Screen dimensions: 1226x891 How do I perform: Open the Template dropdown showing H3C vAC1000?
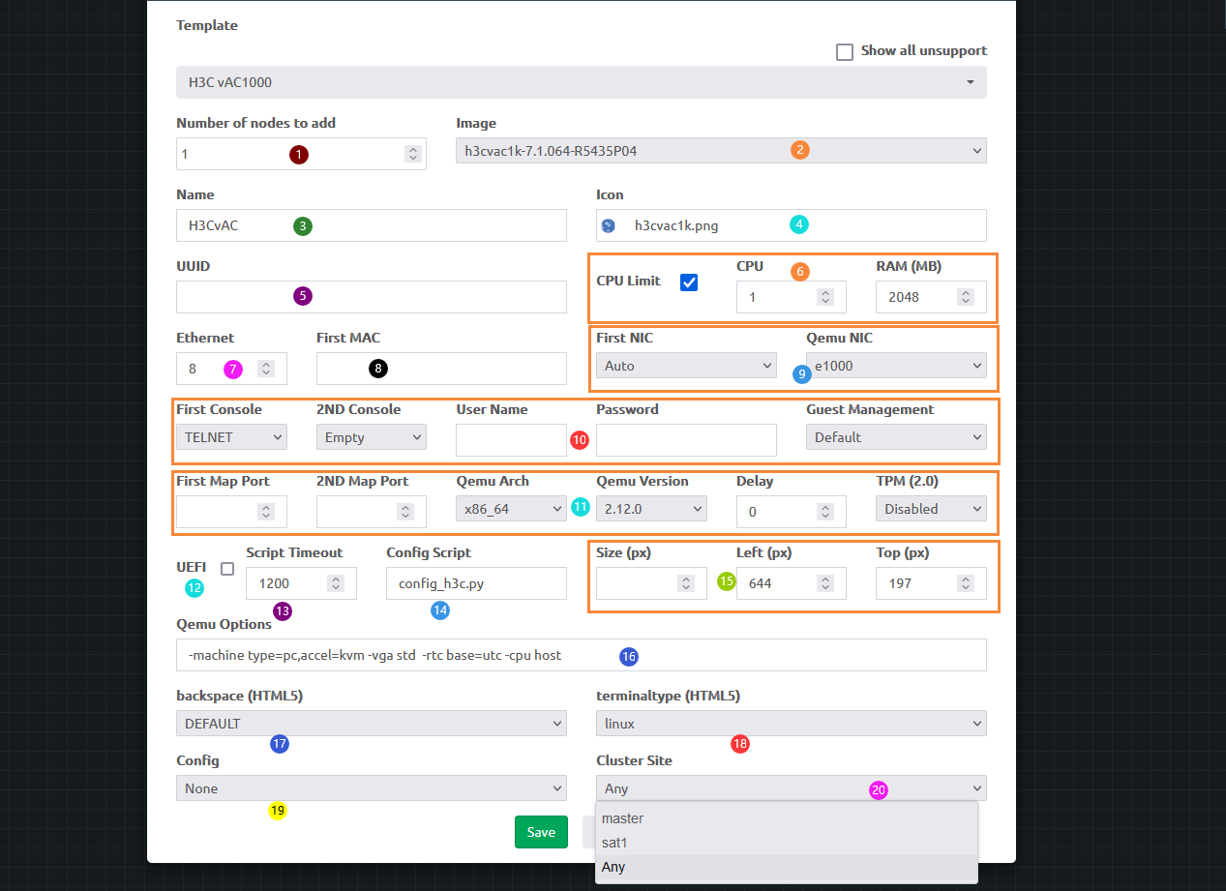[581, 82]
